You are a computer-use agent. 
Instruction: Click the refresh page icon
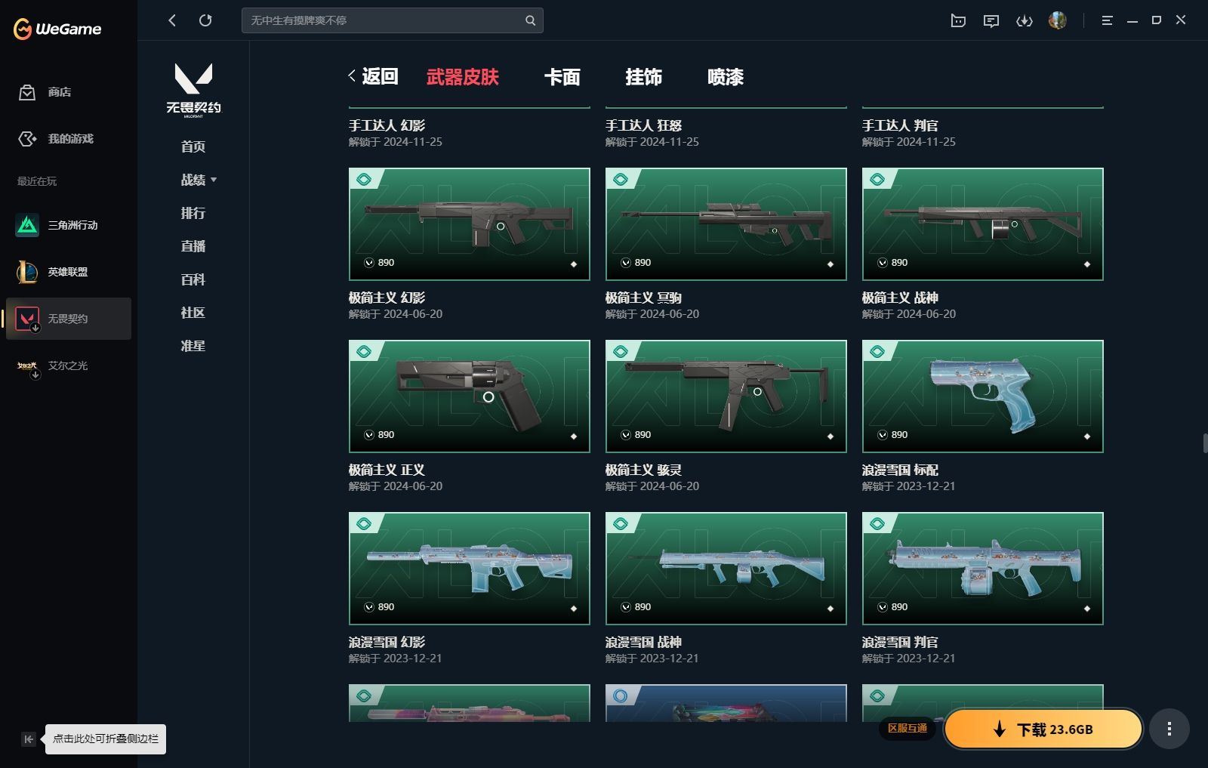[x=205, y=20]
